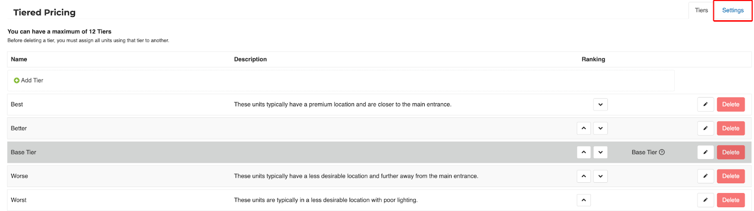Move the Worse tier down one rank
This screenshot has height=211, width=754.
click(600, 176)
